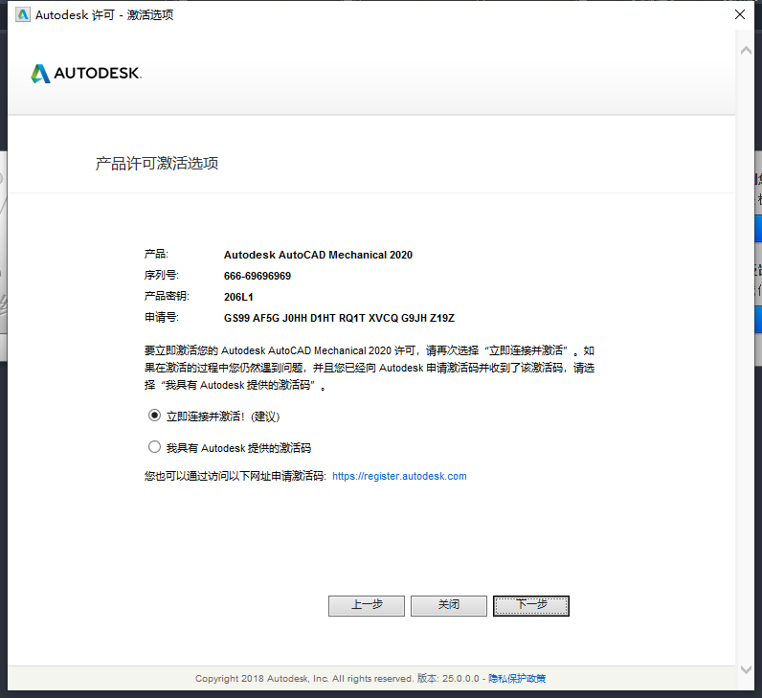This screenshot has height=698, width=762.
Task: Proceed with the 下一步 button
Action: (x=531, y=606)
